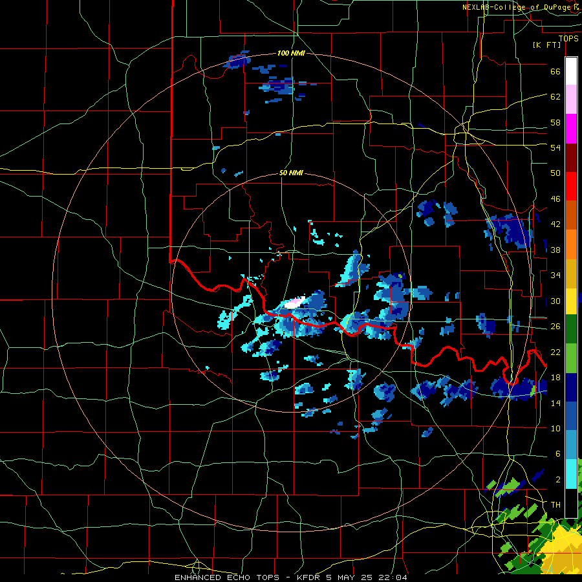Click the 'ENHANCED ECHO TOPS' product title
Image resolution: width=582 pixels, height=582 pixels.
227,577
